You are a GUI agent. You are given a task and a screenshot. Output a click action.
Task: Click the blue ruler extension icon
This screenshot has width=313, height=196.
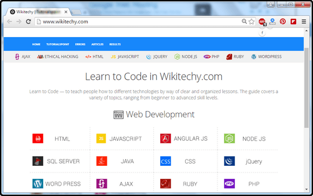click(x=272, y=21)
